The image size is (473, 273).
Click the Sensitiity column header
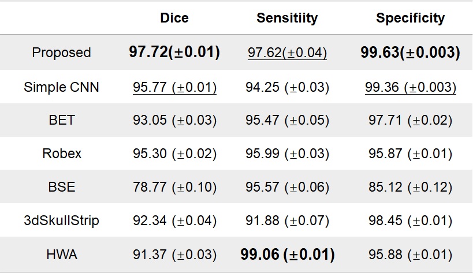pos(287,18)
